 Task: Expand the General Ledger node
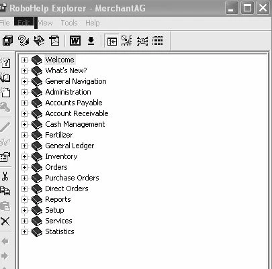pos(24,146)
